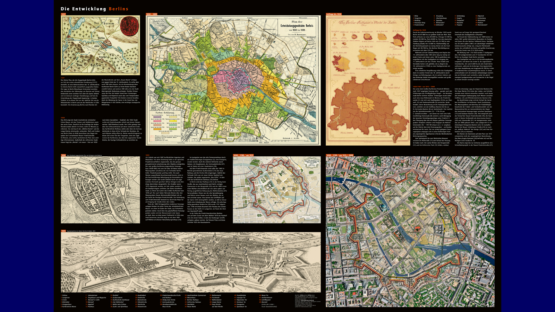Viewport: 555px width, 312px height.
Task: Open the 2008 aerial photo with fortress overlay
Action: (x=410, y=232)
